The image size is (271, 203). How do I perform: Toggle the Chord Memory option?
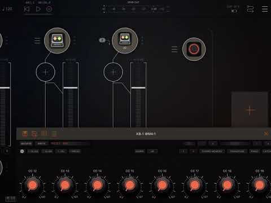pos(212,151)
